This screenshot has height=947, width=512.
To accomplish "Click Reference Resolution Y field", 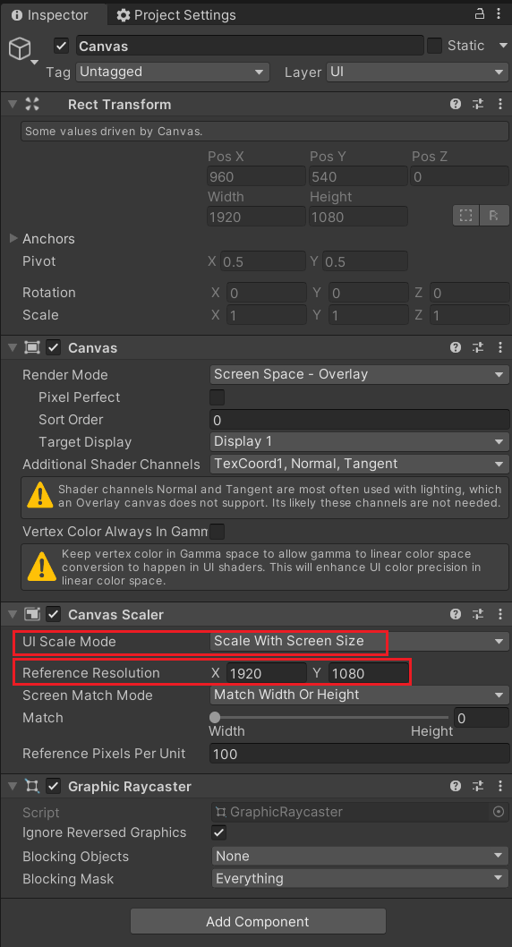I will click(x=369, y=673).
